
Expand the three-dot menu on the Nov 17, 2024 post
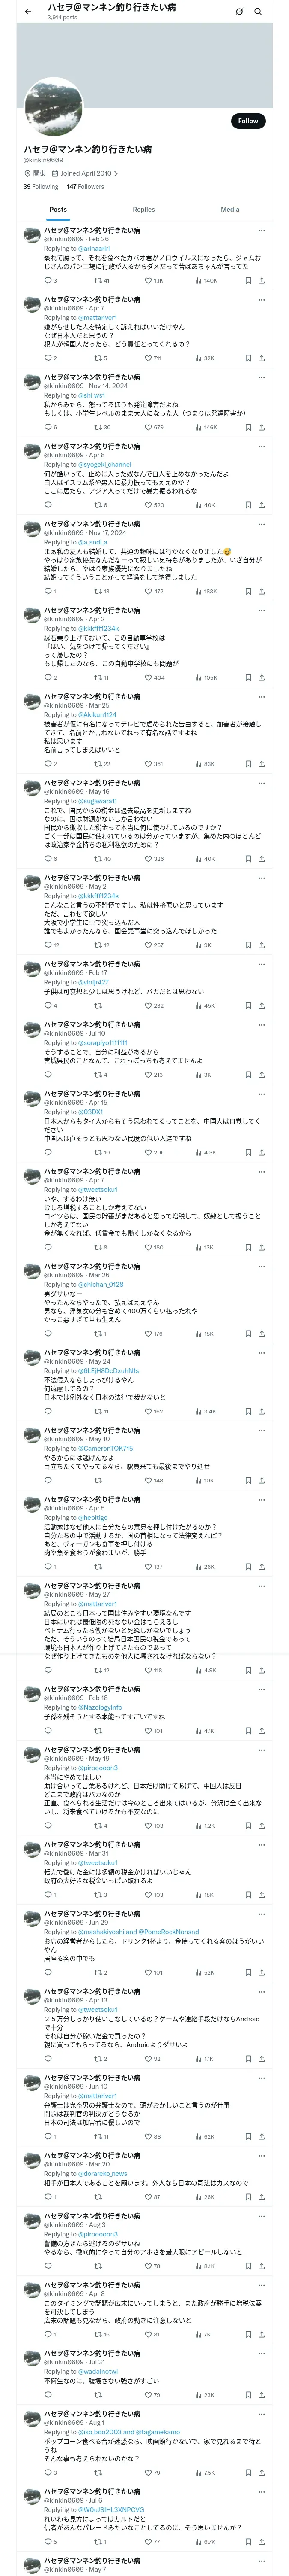(261, 524)
